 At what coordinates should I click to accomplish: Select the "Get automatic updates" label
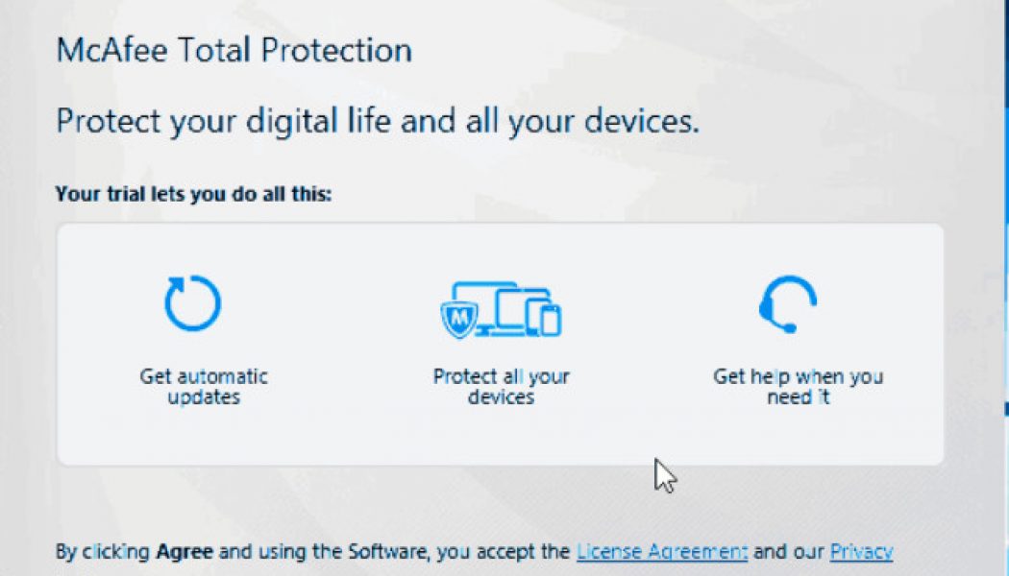[204, 386]
